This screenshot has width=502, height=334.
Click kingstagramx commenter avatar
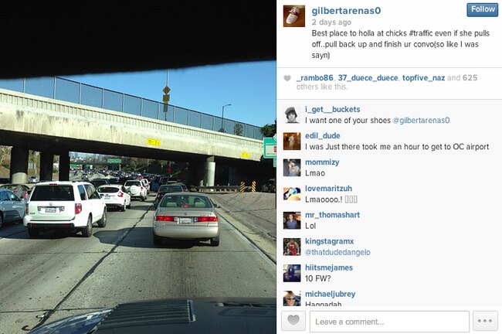[x=292, y=247]
